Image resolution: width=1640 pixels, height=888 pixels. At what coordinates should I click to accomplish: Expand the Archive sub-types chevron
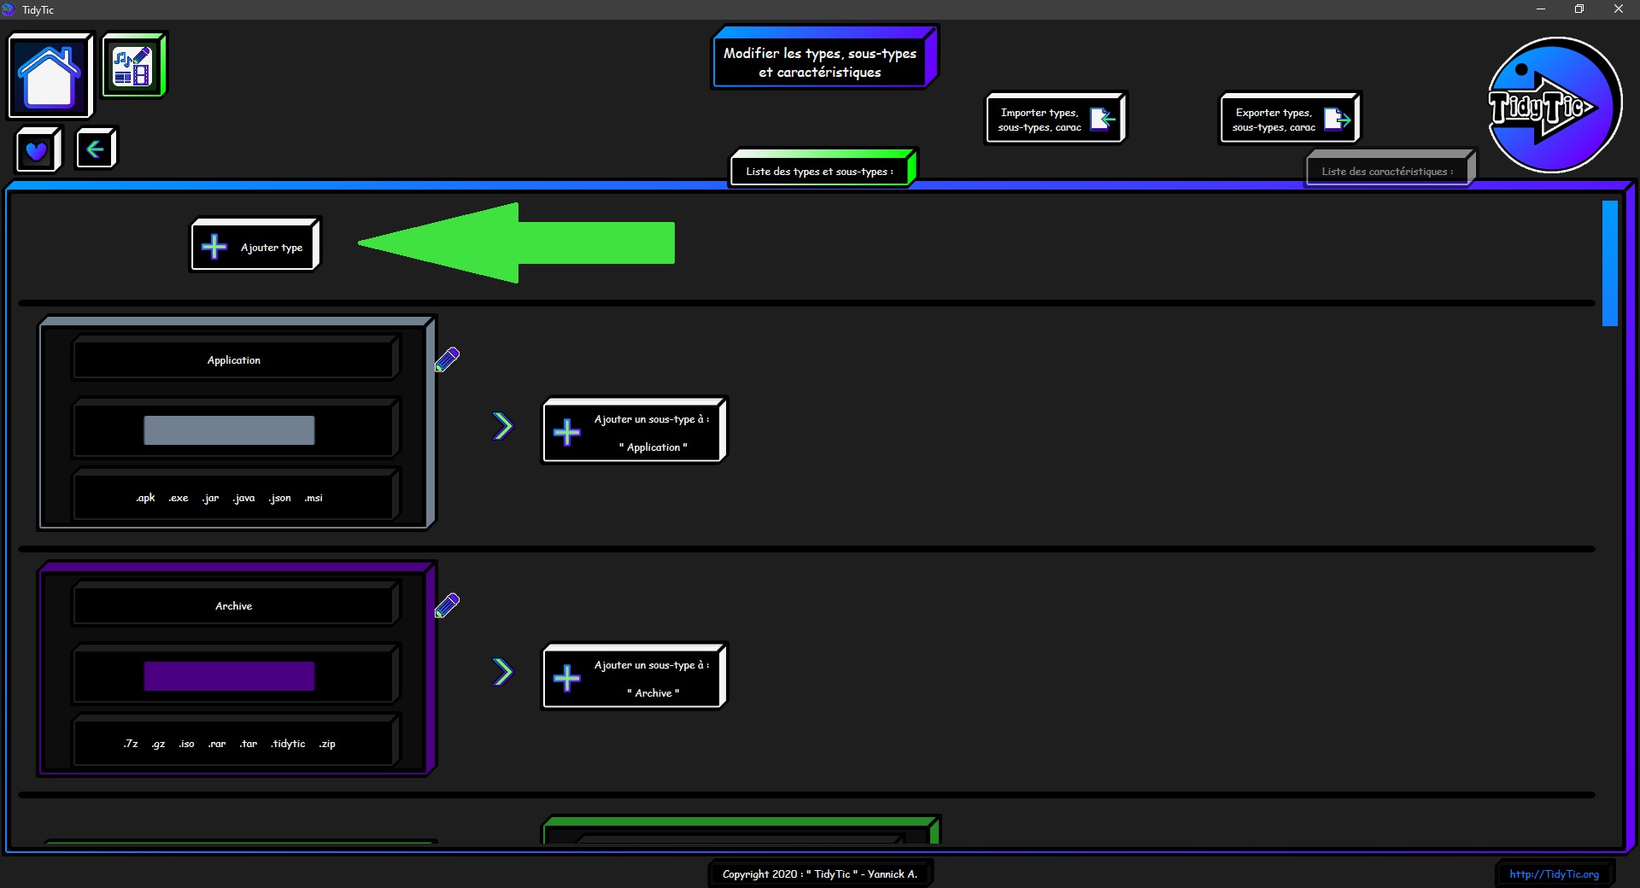tap(503, 672)
